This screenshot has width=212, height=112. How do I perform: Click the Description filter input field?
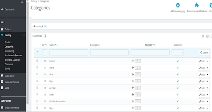(109, 52)
